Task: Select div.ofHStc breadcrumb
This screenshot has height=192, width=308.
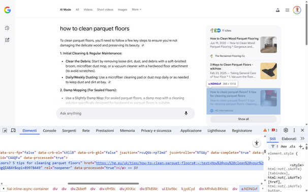Action: 107,189
